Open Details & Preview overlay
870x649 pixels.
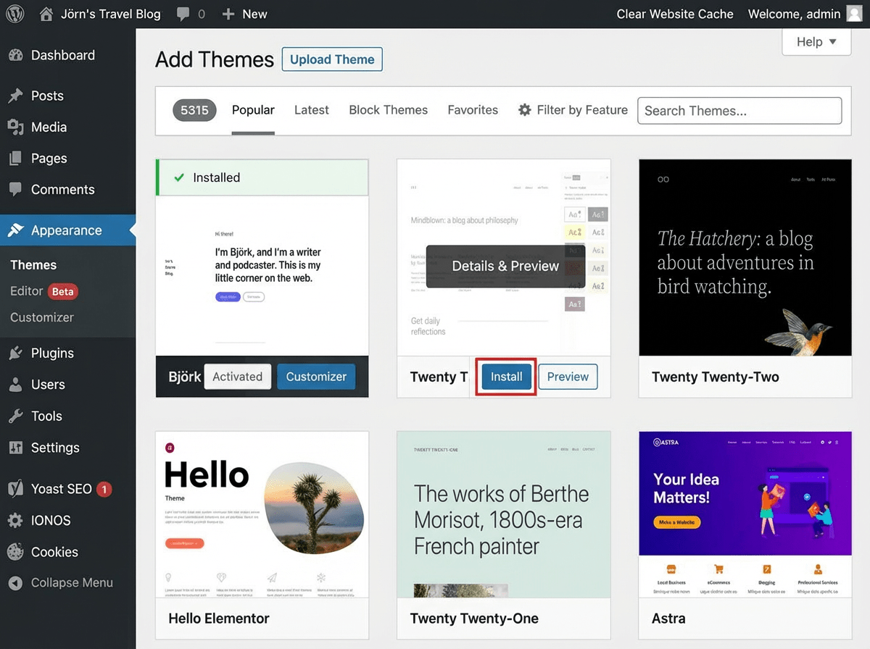(x=505, y=266)
